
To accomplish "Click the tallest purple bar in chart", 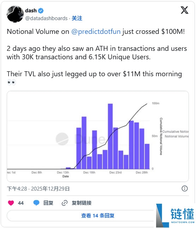I will (x=110, y=136).
